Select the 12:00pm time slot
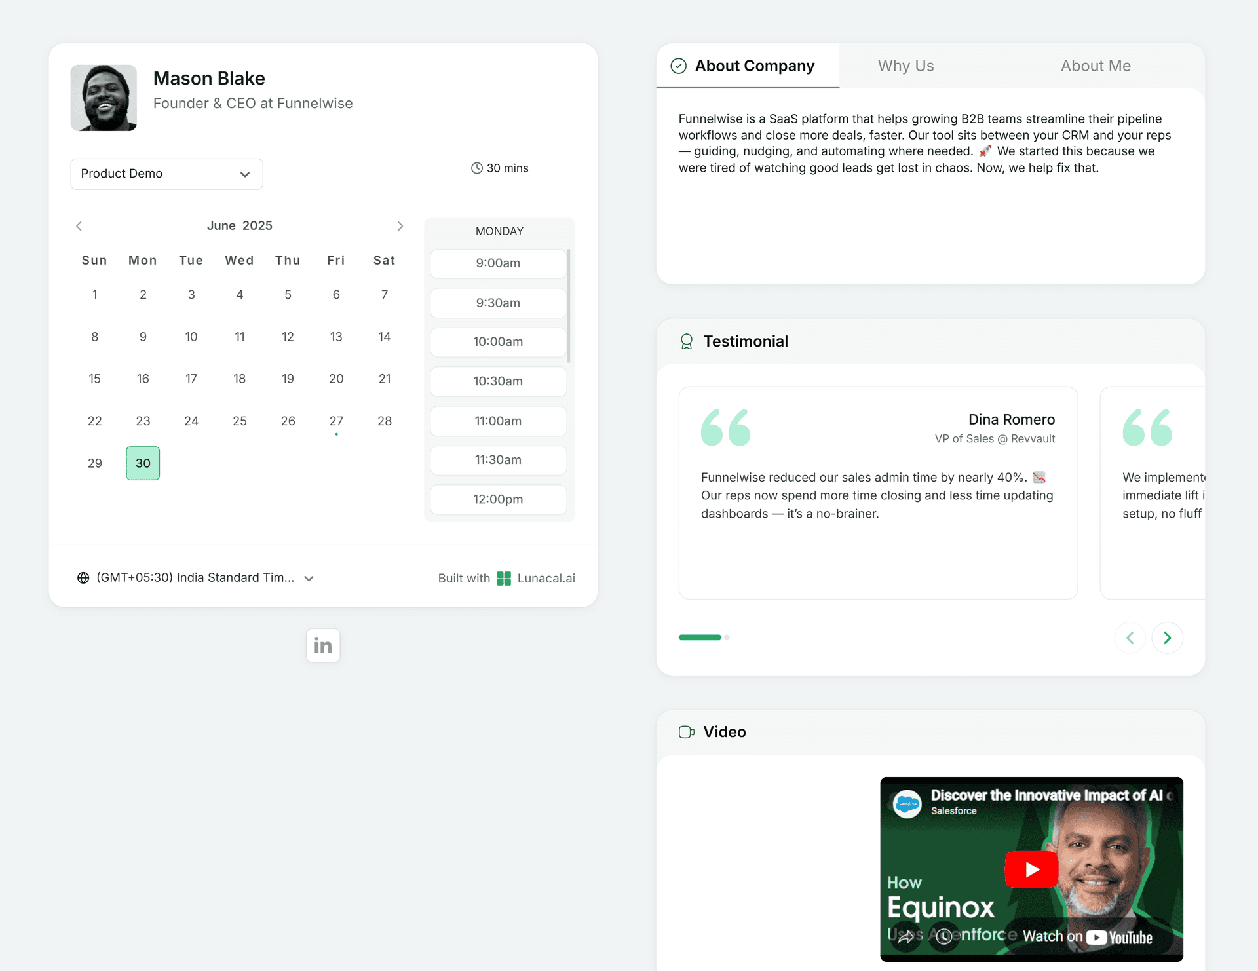 (499, 499)
